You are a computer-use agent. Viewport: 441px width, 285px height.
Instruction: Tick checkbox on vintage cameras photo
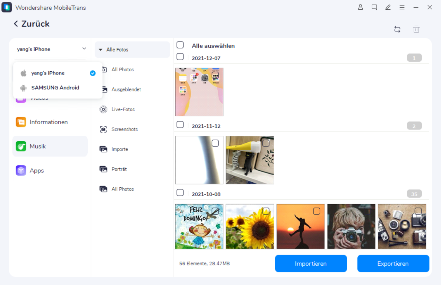pos(418,211)
